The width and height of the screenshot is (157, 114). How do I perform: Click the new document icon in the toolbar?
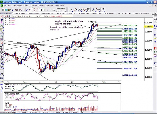(4, 10)
